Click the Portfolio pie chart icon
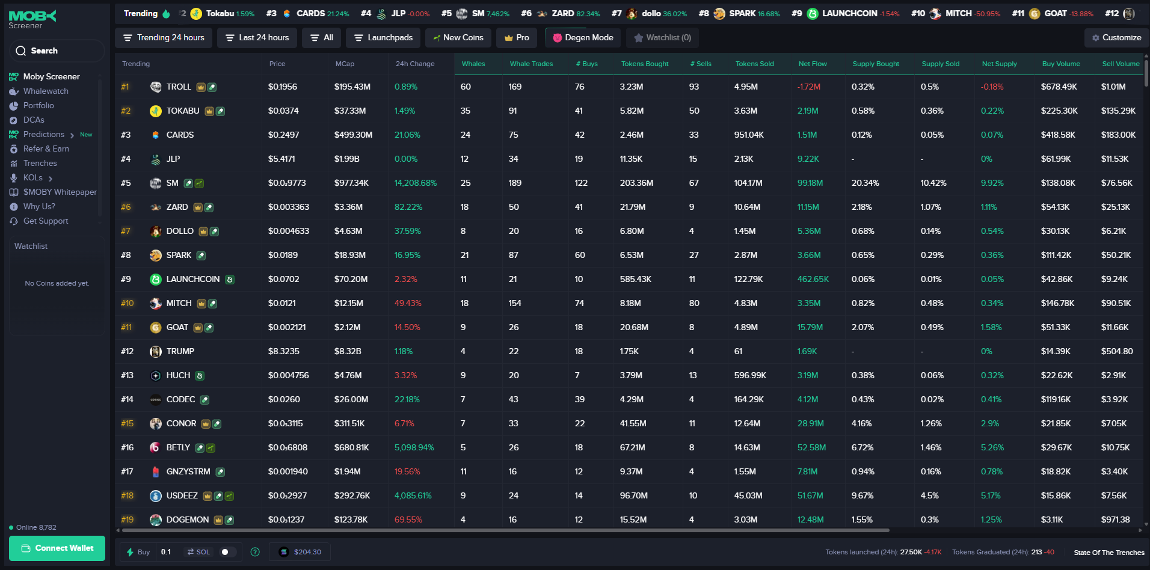 coord(14,106)
